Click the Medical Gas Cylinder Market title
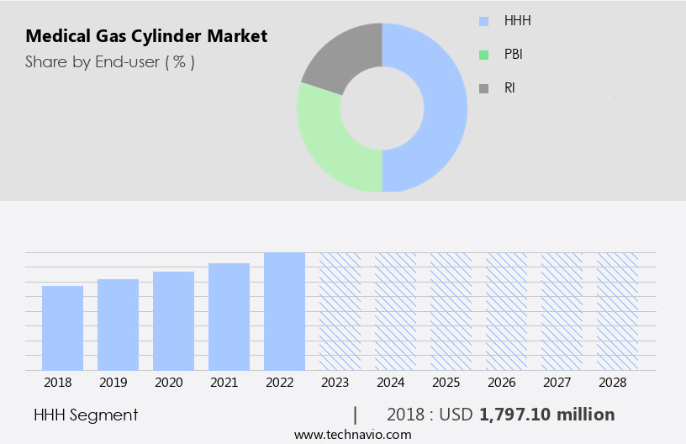The height and width of the screenshot is (444, 686). (146, 36)
